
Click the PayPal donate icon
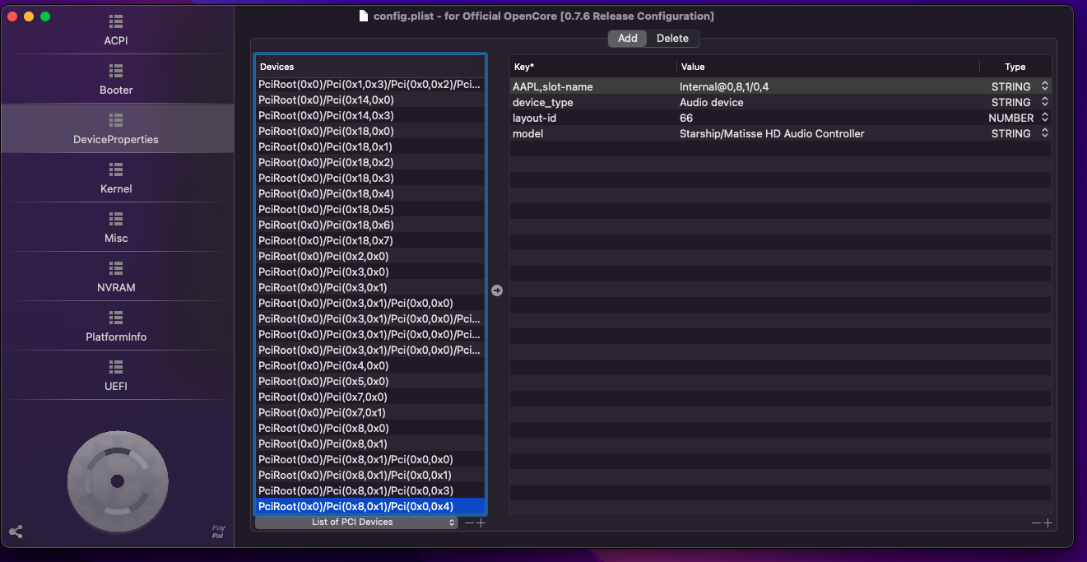218,532
